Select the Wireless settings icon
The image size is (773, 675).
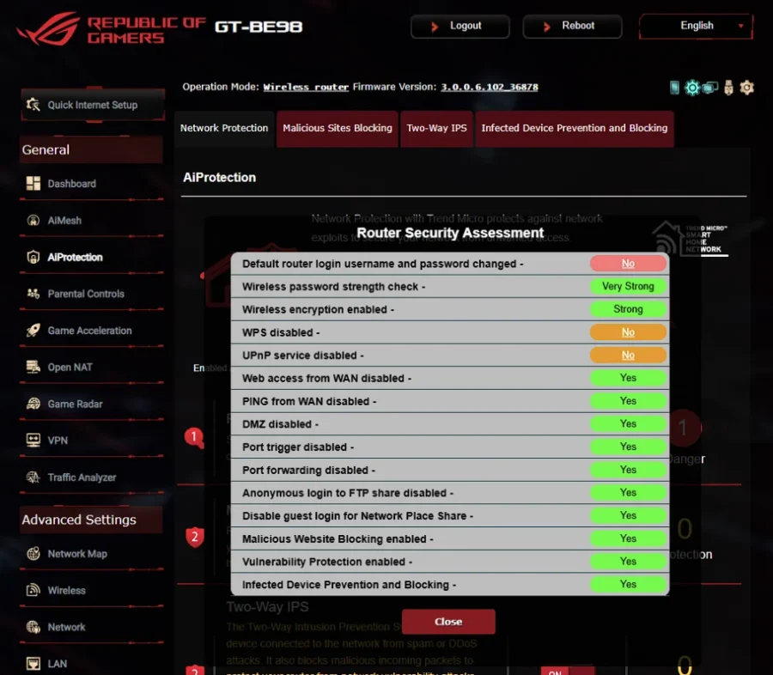pos(33,590)
